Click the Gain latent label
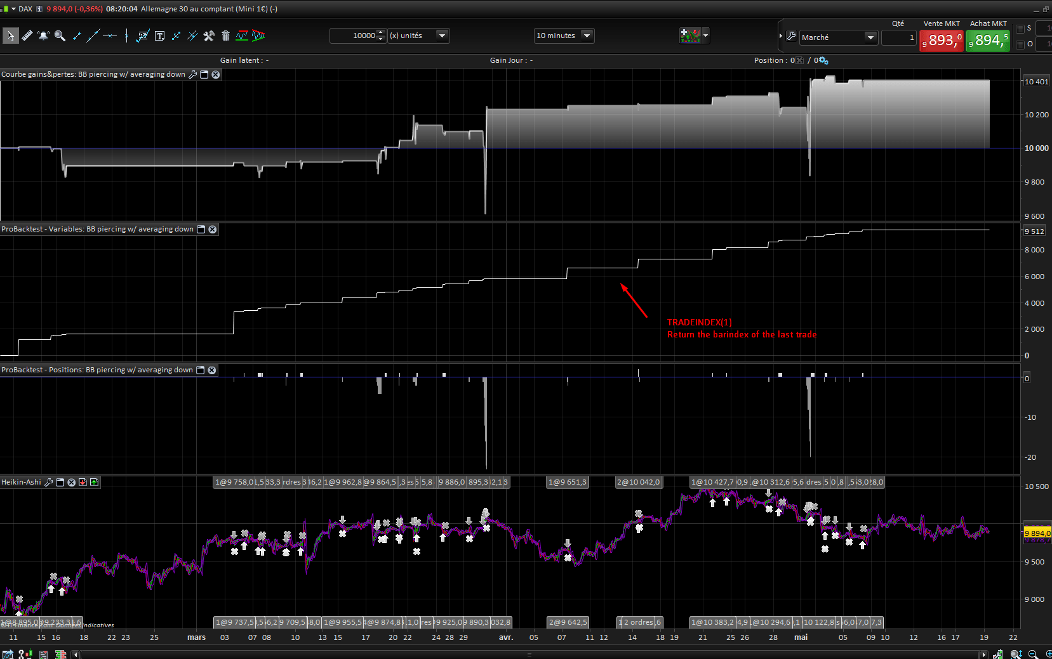The width and height of the screenshot is (1052, 659). pos(244,60)
